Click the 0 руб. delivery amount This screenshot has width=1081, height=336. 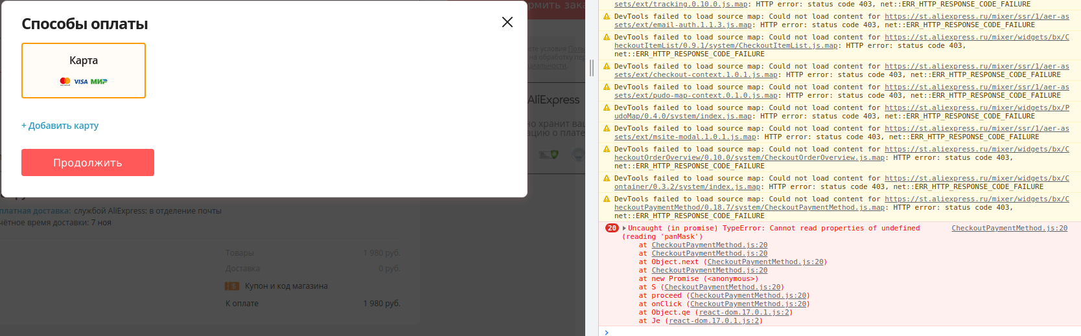tap(389, 269)
